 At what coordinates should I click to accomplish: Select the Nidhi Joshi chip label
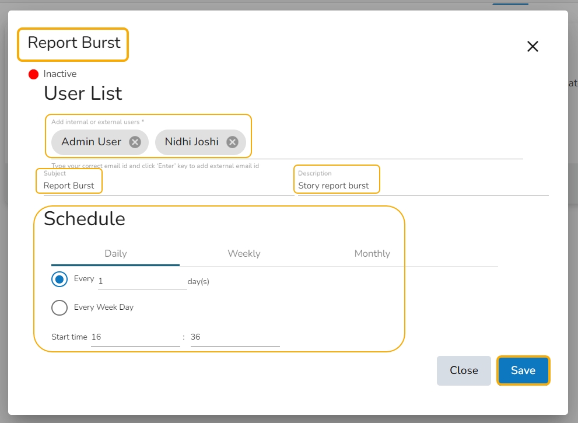pyautogui.click(x=191, y=142)
